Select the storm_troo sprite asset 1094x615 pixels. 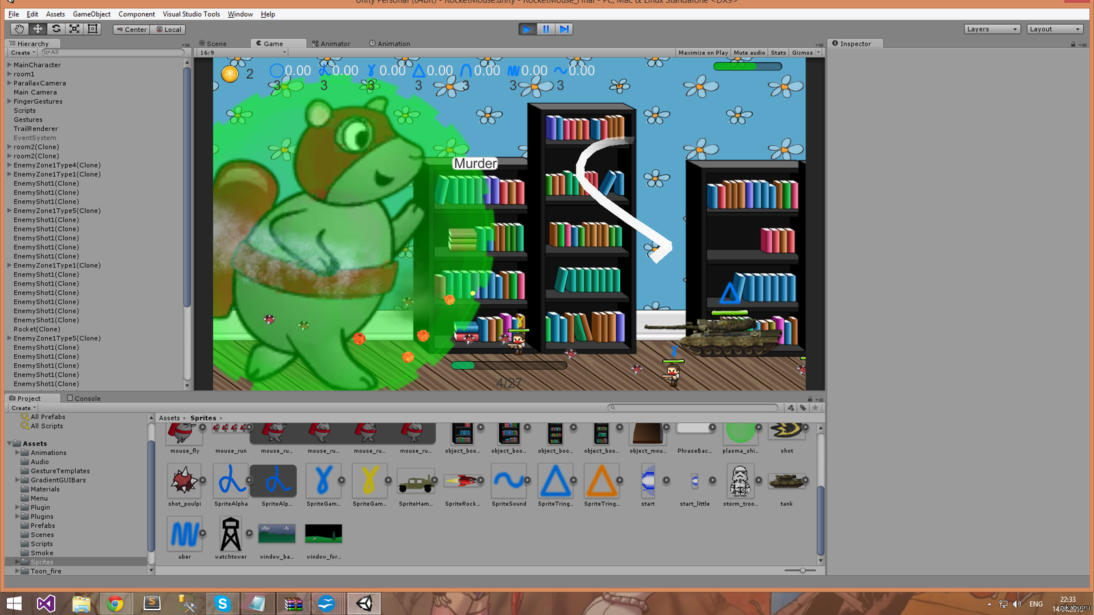740,485
